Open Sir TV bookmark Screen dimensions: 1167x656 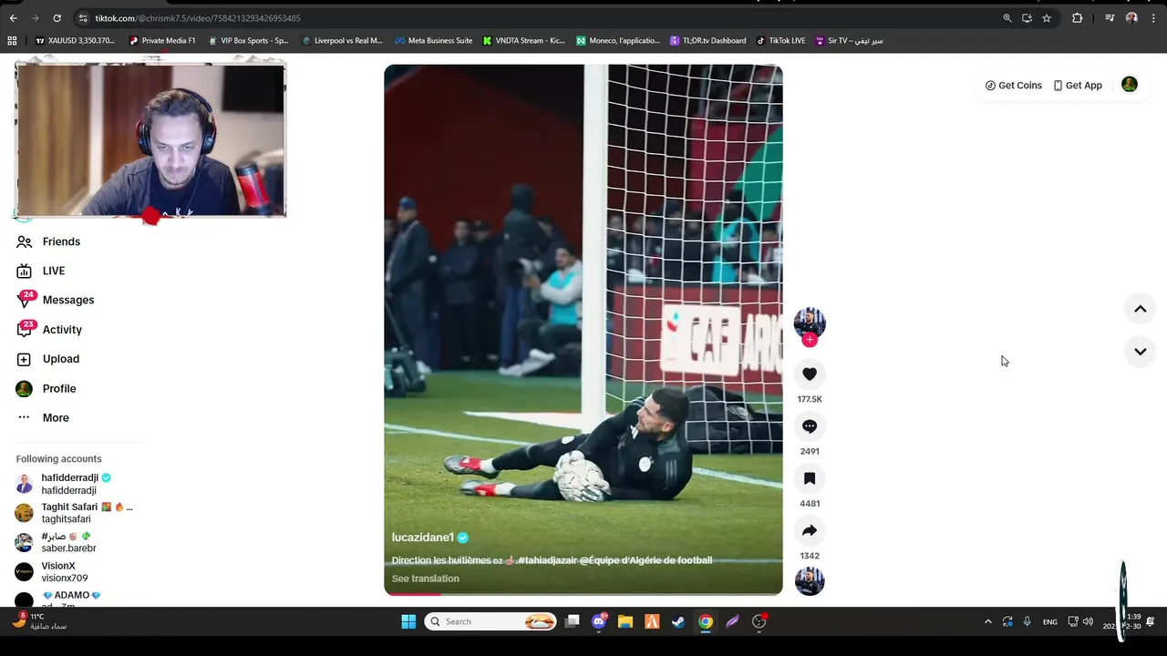coord(849,41)
